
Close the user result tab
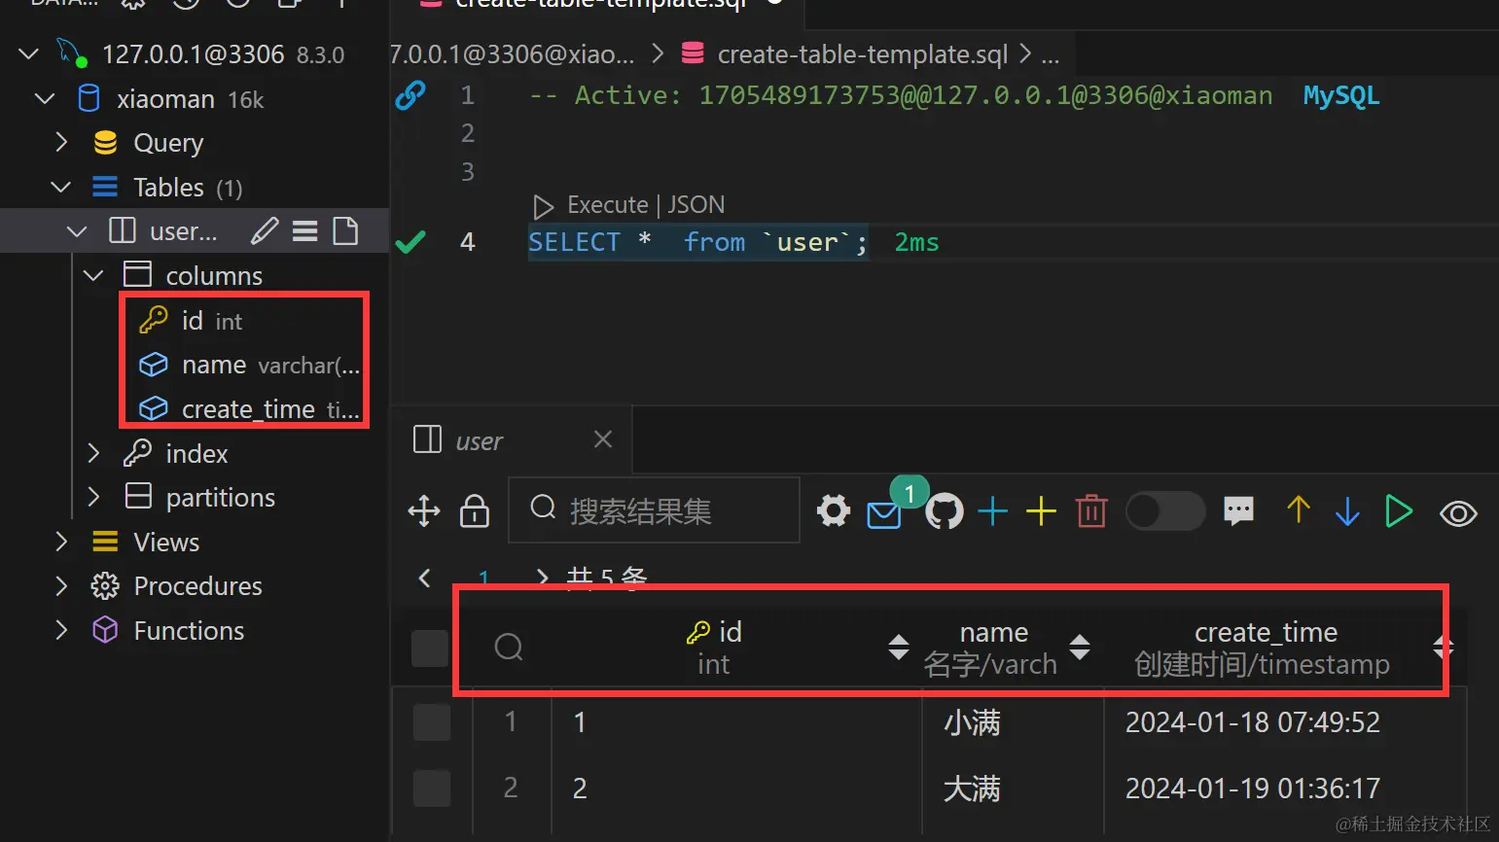tap(603, 439)
